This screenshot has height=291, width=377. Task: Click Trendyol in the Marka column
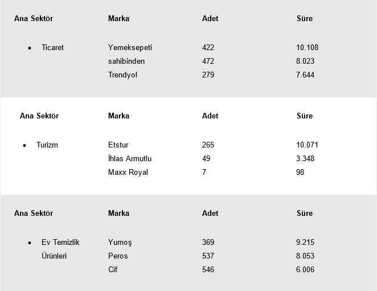[122, 75]
